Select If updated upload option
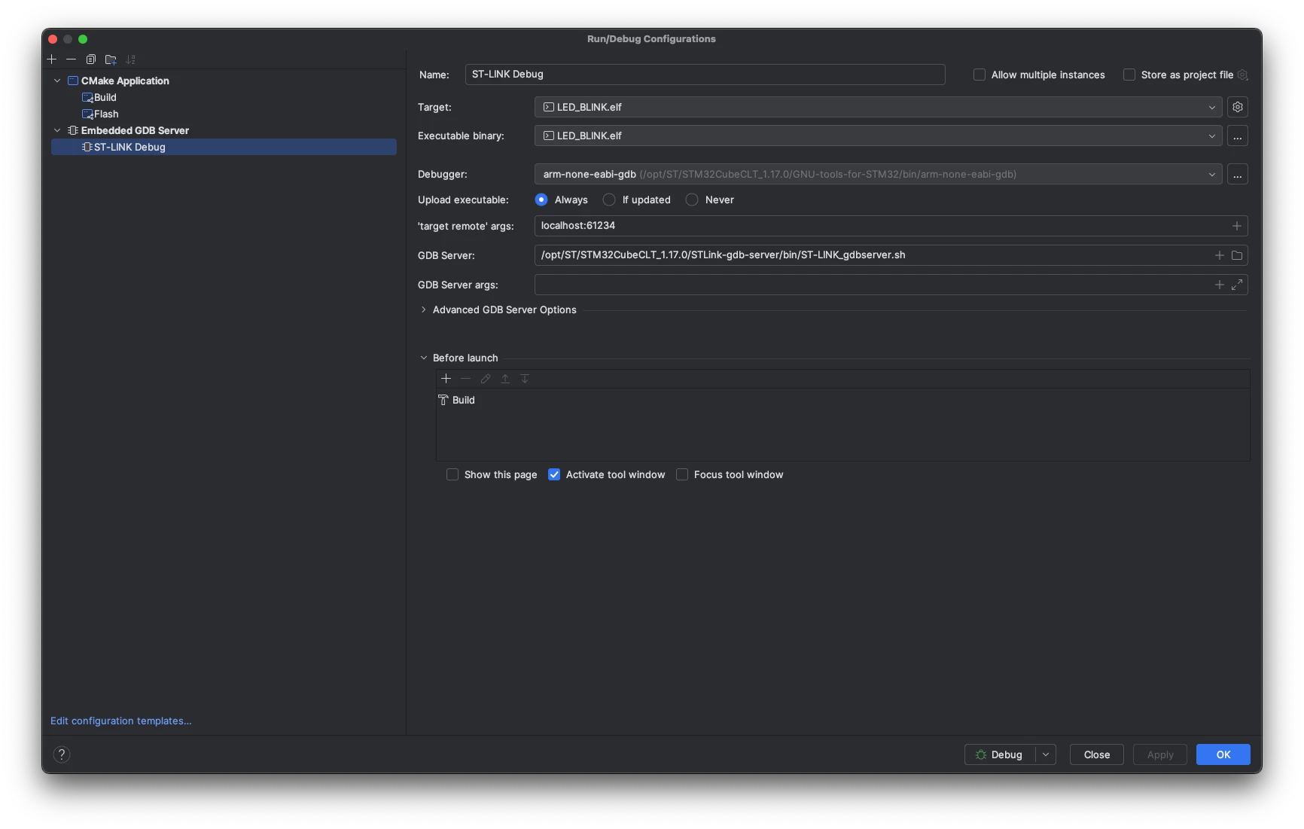1304x829 pixels. (x=609, y=200)
